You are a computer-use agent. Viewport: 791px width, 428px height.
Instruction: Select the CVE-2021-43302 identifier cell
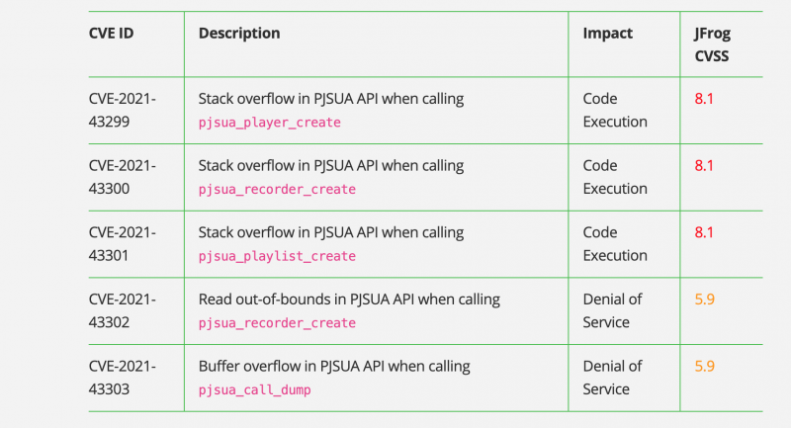click(123, 310)
